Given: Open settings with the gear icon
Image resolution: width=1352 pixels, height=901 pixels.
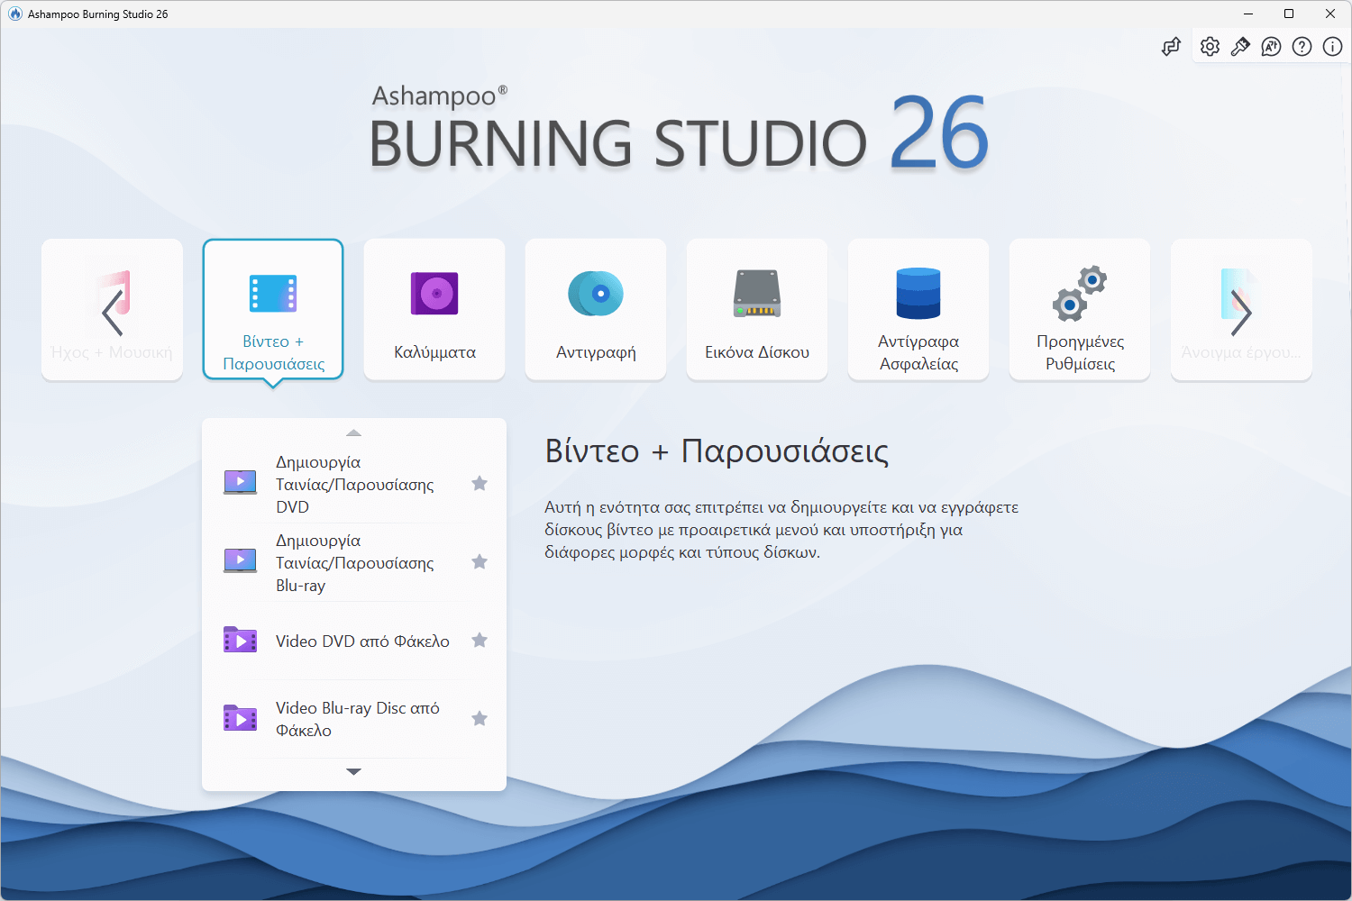Looking at the screenshot, I should pos(1210,47).
